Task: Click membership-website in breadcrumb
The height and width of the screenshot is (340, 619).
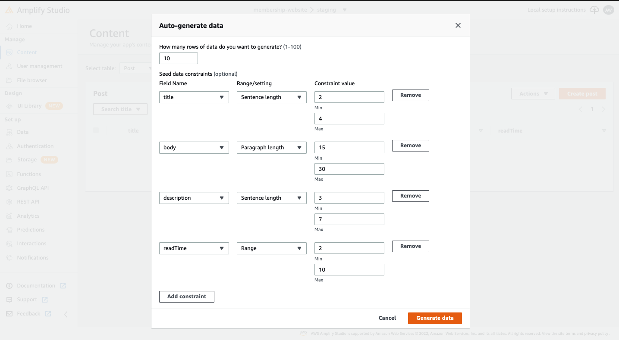Action: (x=280, y=10)
